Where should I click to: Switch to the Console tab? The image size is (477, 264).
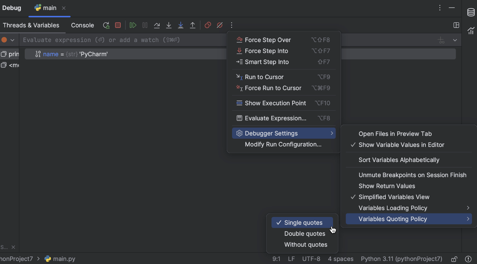point(82,25)
